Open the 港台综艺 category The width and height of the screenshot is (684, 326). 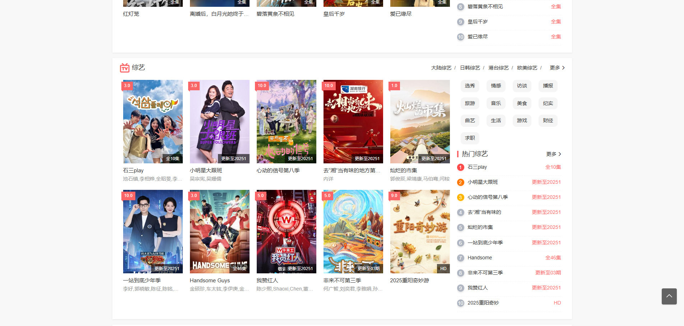click(498, 68)
